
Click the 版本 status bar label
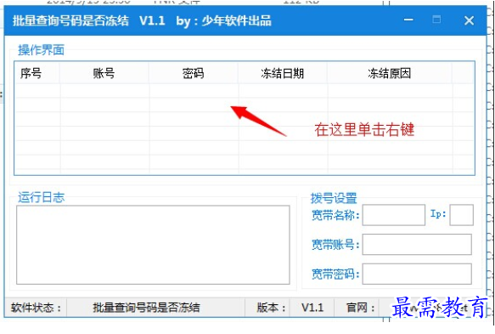pos(272,308)
